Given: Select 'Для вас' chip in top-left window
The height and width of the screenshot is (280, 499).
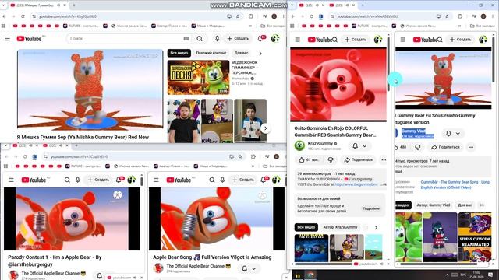Looking at the screenshot, I should point(241,53).
